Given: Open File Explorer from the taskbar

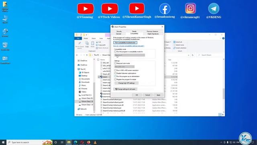Looking at the screenshot, I should tap(69, 142).
